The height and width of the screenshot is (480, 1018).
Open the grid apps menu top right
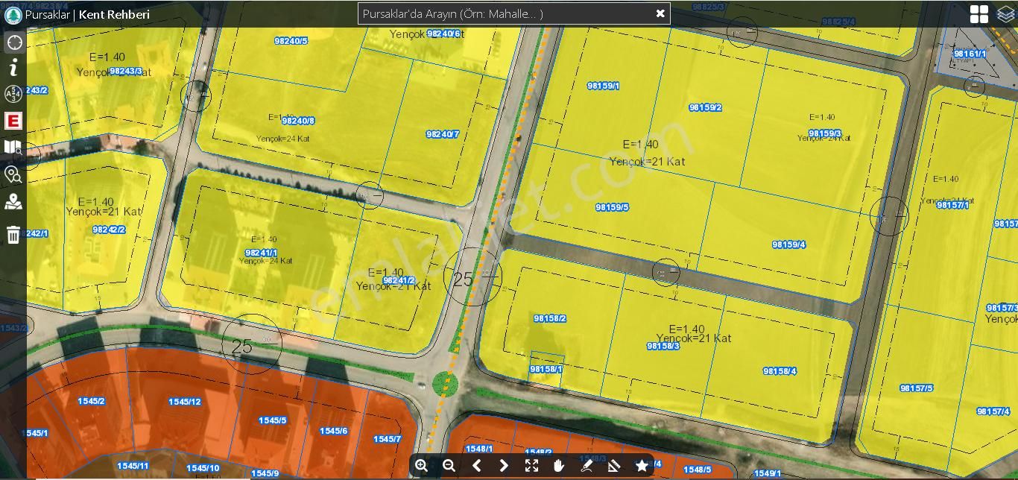pos(979,14)
